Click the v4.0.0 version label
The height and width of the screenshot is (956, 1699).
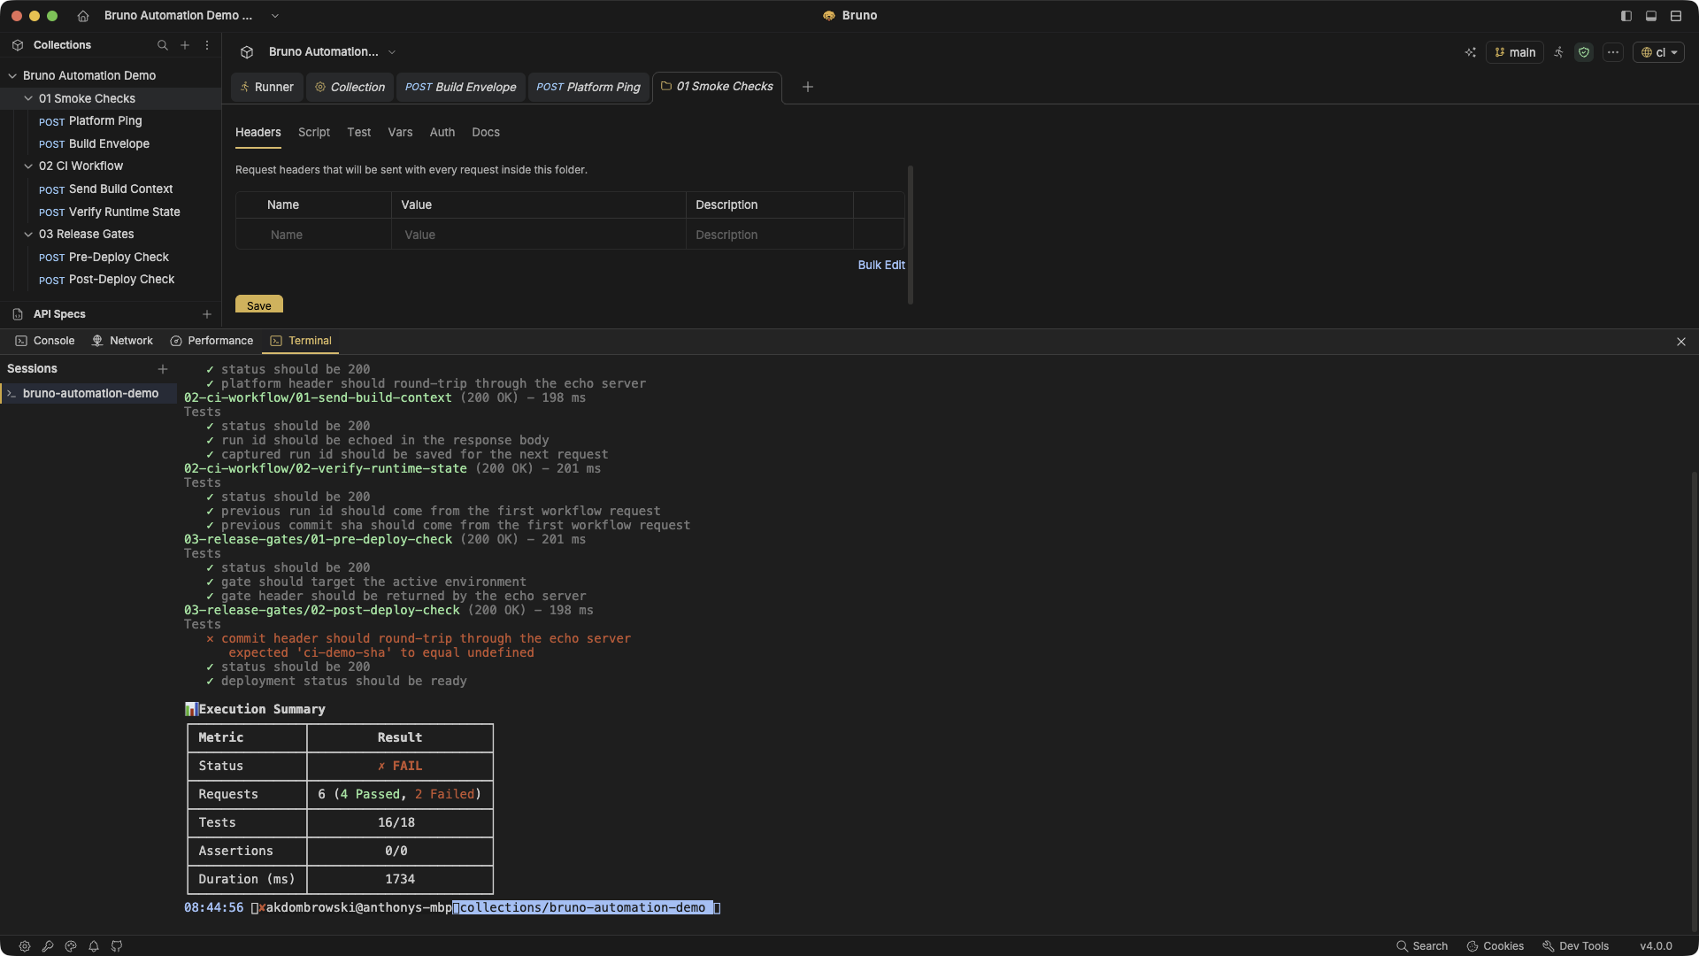(x=1657, y=946)
